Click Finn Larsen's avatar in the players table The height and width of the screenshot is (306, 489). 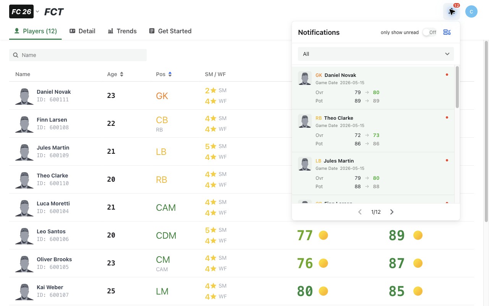(24, 124)
